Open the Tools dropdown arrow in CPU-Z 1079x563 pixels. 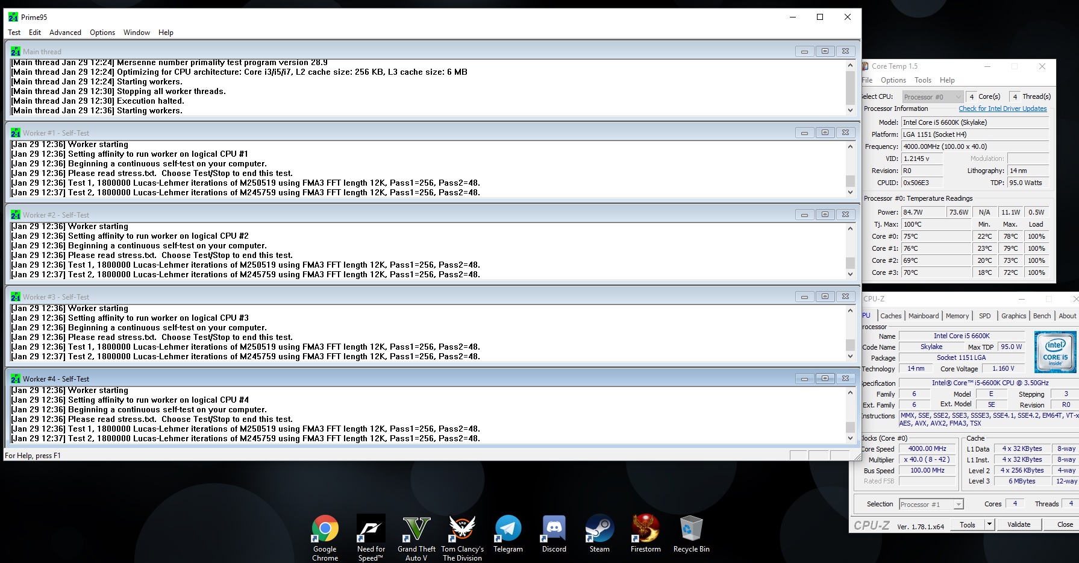point(989,524)
